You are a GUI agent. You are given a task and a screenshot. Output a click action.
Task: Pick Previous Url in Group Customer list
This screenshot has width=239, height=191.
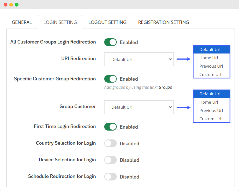pos(211,111)
